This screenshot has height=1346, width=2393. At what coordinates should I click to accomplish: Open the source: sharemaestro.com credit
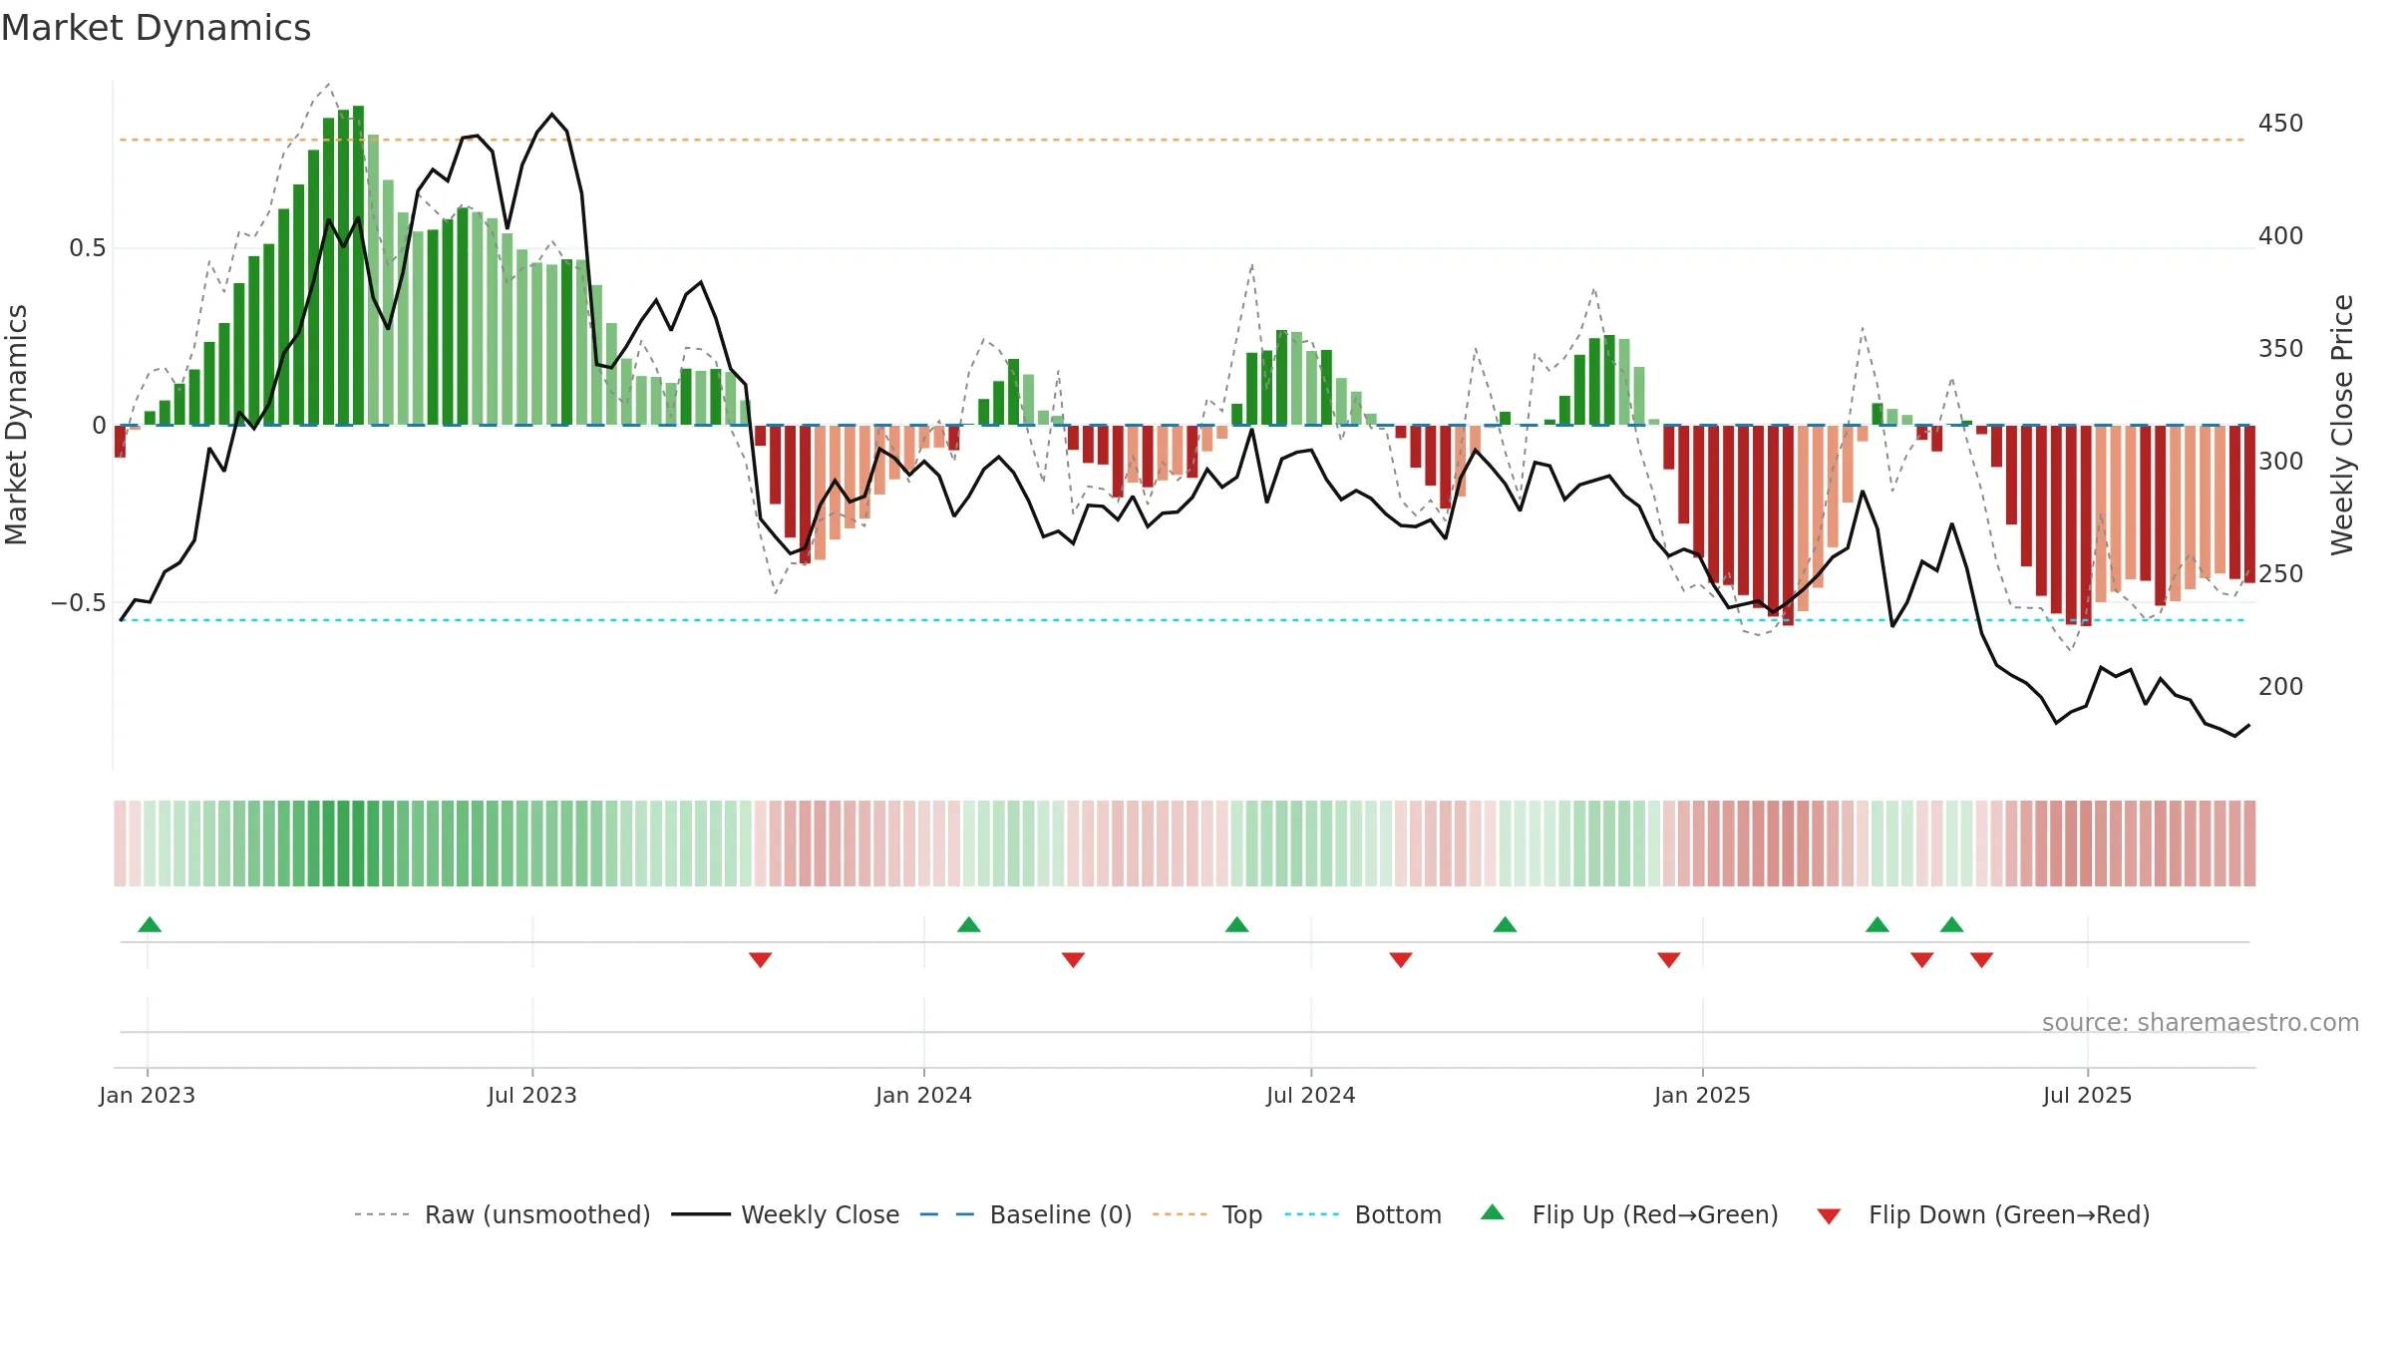click(2201, 1023)
